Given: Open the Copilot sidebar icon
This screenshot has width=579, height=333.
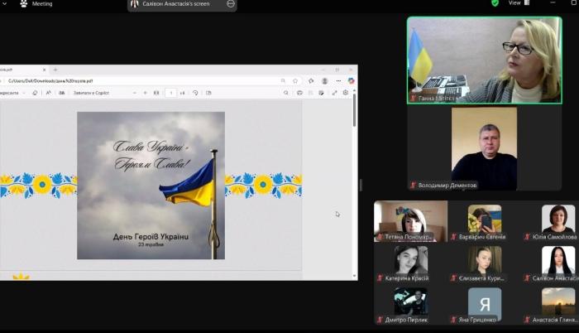Looking at the screenshot, I should (x=351, y=80).
